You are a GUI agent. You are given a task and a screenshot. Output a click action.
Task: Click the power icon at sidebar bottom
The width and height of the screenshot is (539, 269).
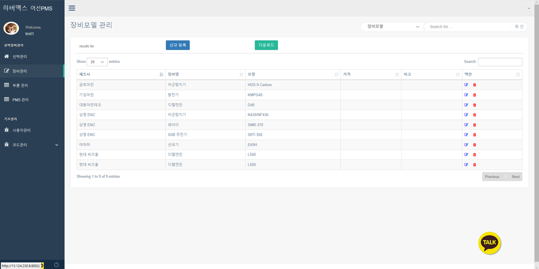coord(57,264)
